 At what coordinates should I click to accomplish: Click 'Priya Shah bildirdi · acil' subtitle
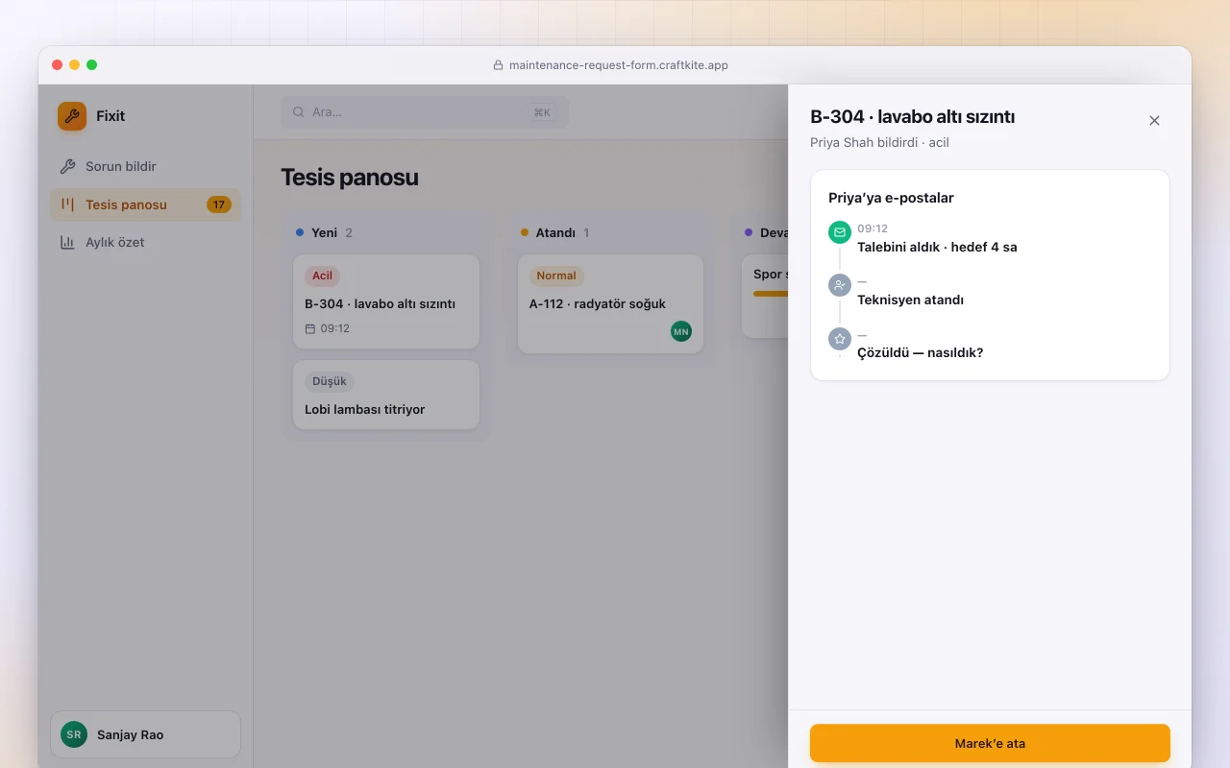pos(879,142)
